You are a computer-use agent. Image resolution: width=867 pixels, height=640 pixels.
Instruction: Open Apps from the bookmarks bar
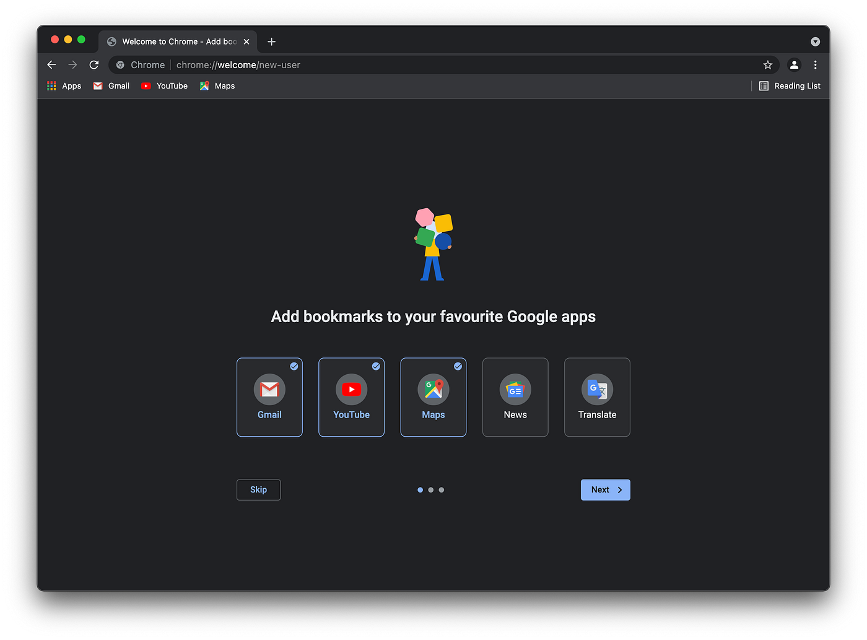pyautogui.click(x=64, y=86)
